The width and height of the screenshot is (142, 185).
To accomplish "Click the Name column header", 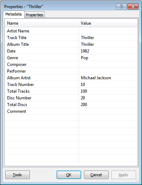I will [41, 23].
